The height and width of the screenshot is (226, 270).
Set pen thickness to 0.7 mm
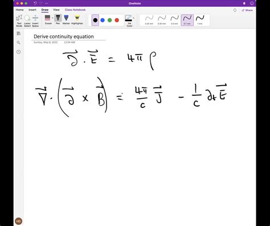pyautogui.click(x=187, y=20)
